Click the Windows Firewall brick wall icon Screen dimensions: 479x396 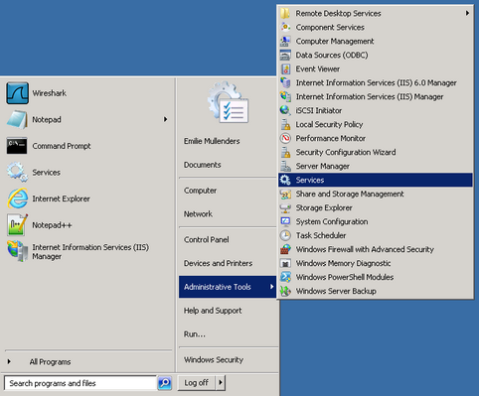pos(285,249)
